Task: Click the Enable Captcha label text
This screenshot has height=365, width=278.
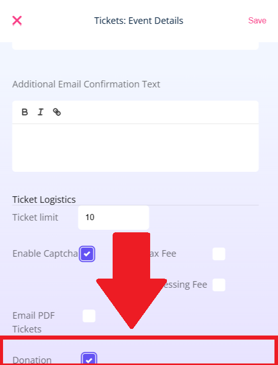Action: pos(45,254)
